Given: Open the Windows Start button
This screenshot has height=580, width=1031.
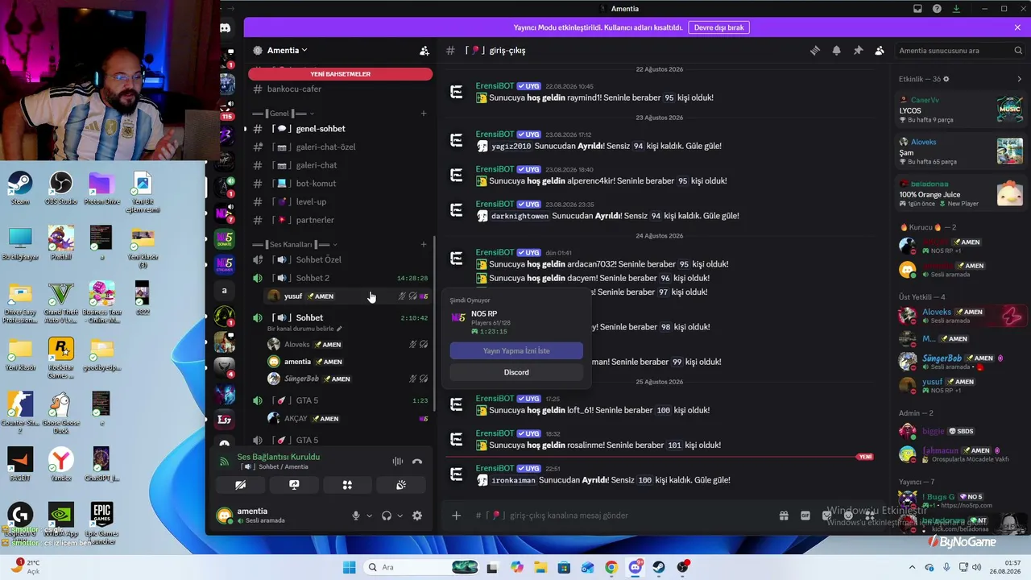Looking at the screenshot, I should pyautogui.click(x=349, y=567).
